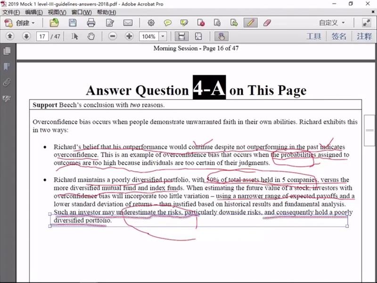Click the 104% zoom value field
377x283 pixels.
[148, 37]
